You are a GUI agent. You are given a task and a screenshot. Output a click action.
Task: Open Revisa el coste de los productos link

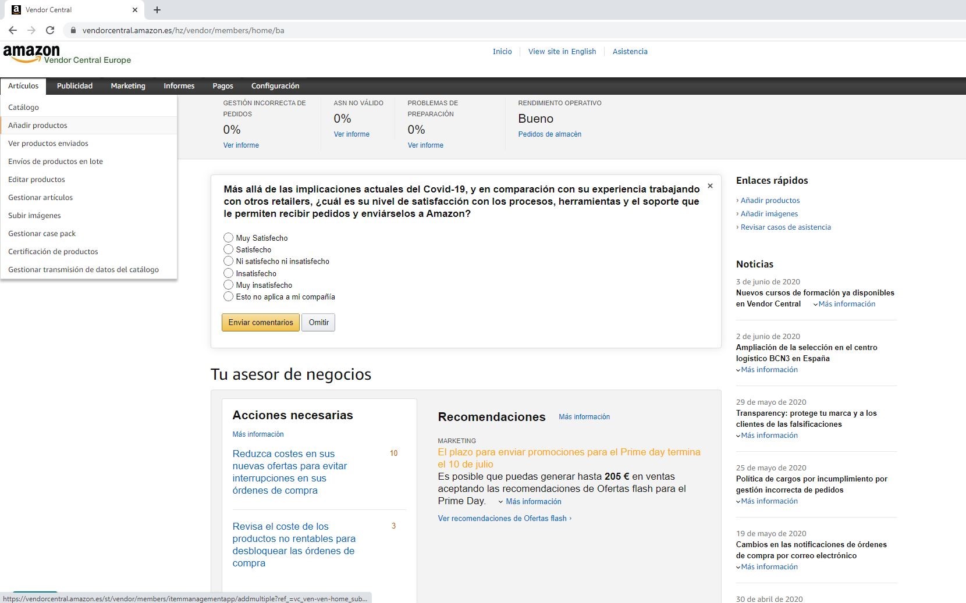tap(294, 545)
